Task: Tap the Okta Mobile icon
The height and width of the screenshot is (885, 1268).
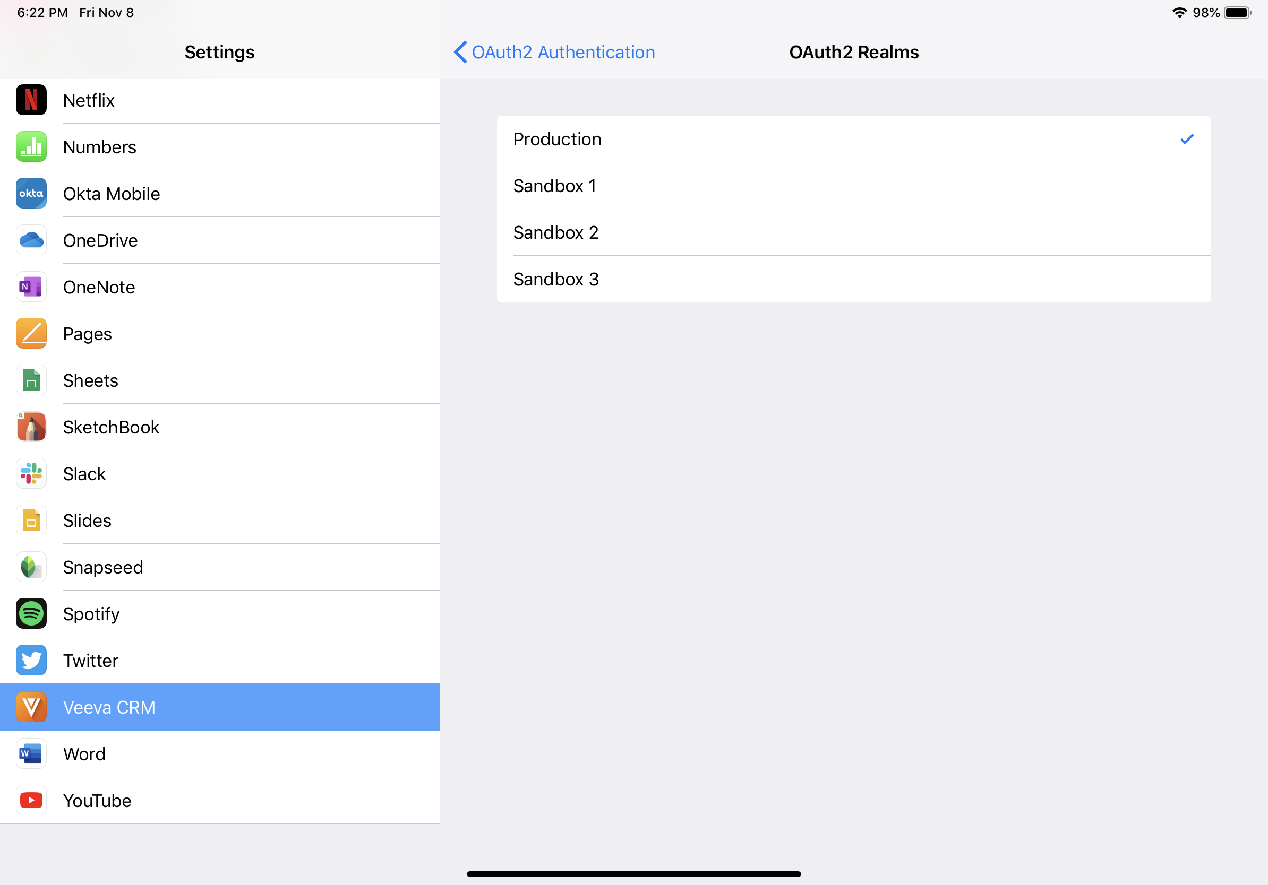Action: click(x=31, y=194)
